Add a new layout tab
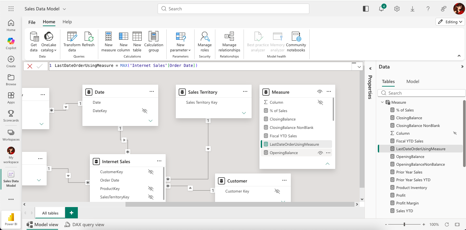Image resolution: width=466 pixels, height=230 pixels. [x=71, y=213]
